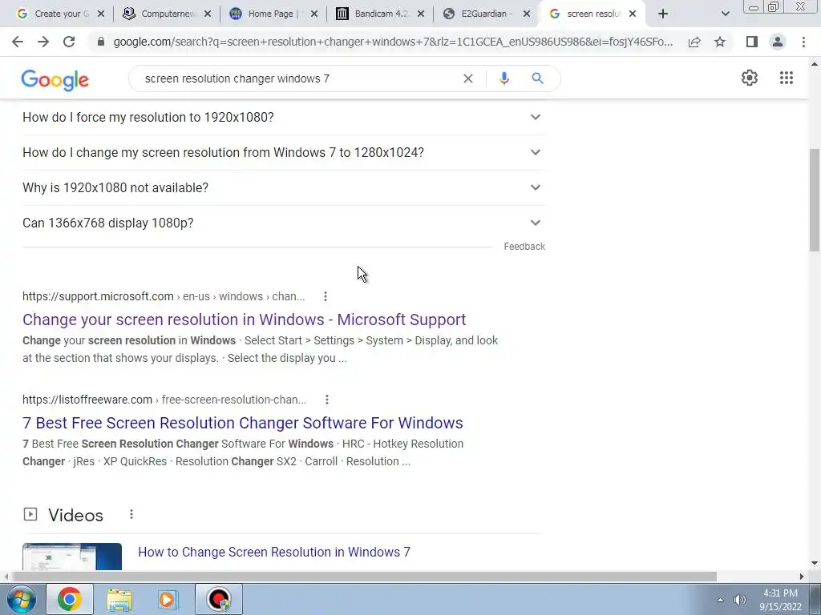Image resolution: width=821 pixels, height=615 pixels.
Task: Launch Windows Media Player from taskbar
Action: click(x=168, y=599)
